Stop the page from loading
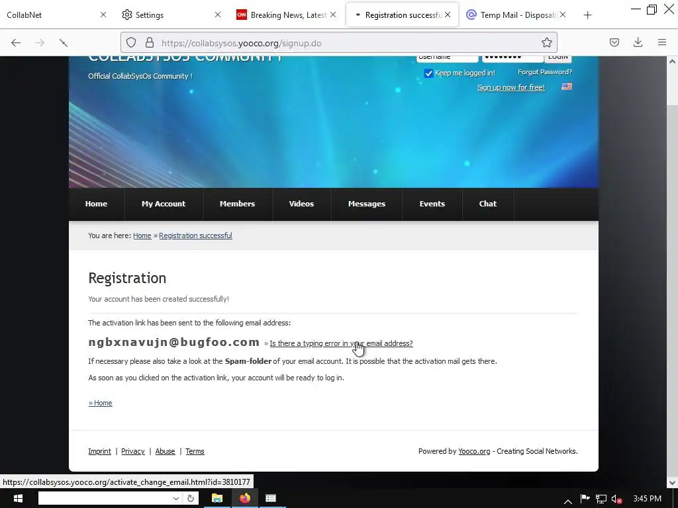Viewport: 678px width, 508px height. 64,42
